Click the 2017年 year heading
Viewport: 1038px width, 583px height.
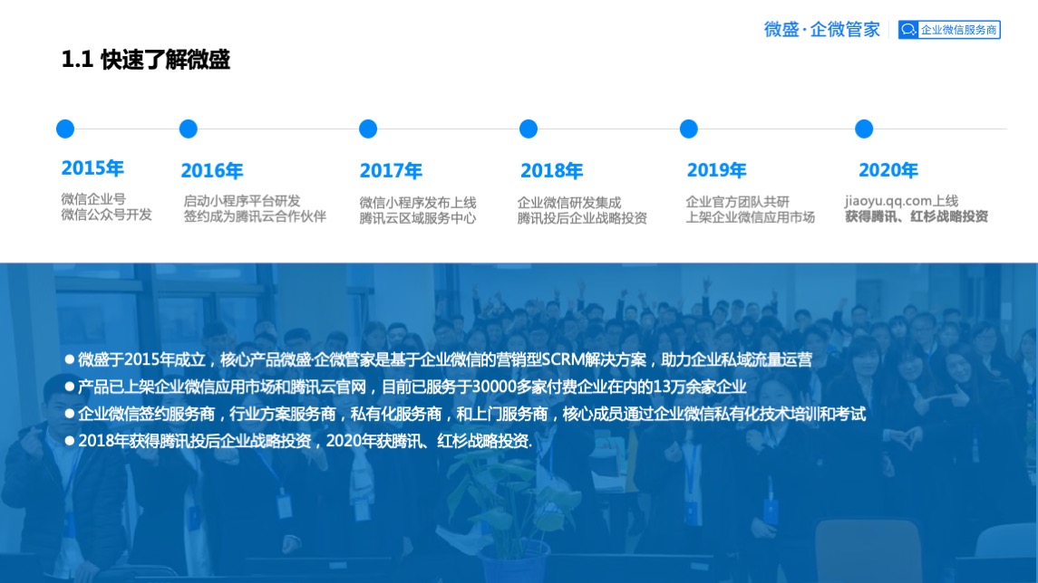(x=391, y=171)
